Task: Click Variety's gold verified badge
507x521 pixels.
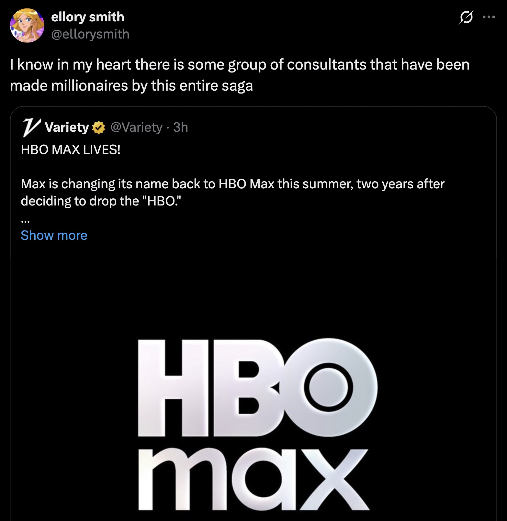Action: pyautogui.click(x=99, y=128)
